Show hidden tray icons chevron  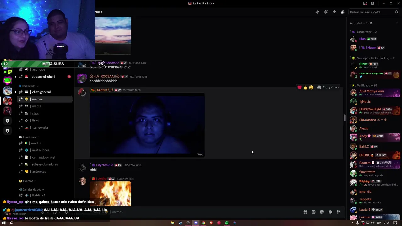pyautogui.click(x=353, y=223)
